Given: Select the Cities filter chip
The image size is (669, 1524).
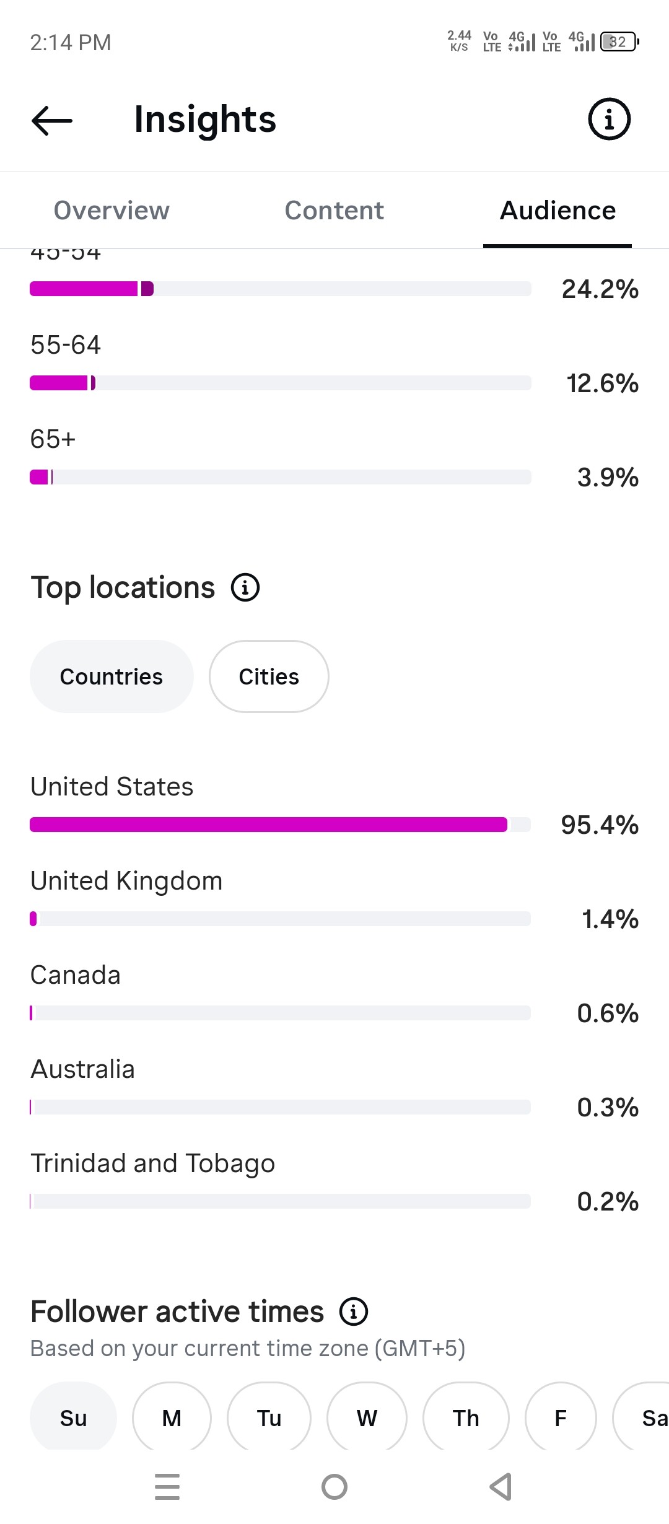Looking at the screenshot, I should (x=269, y=677).
